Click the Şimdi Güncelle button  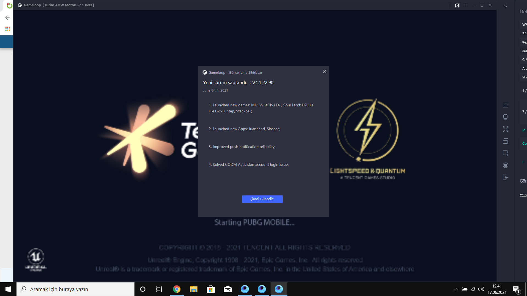coord(262,199)
